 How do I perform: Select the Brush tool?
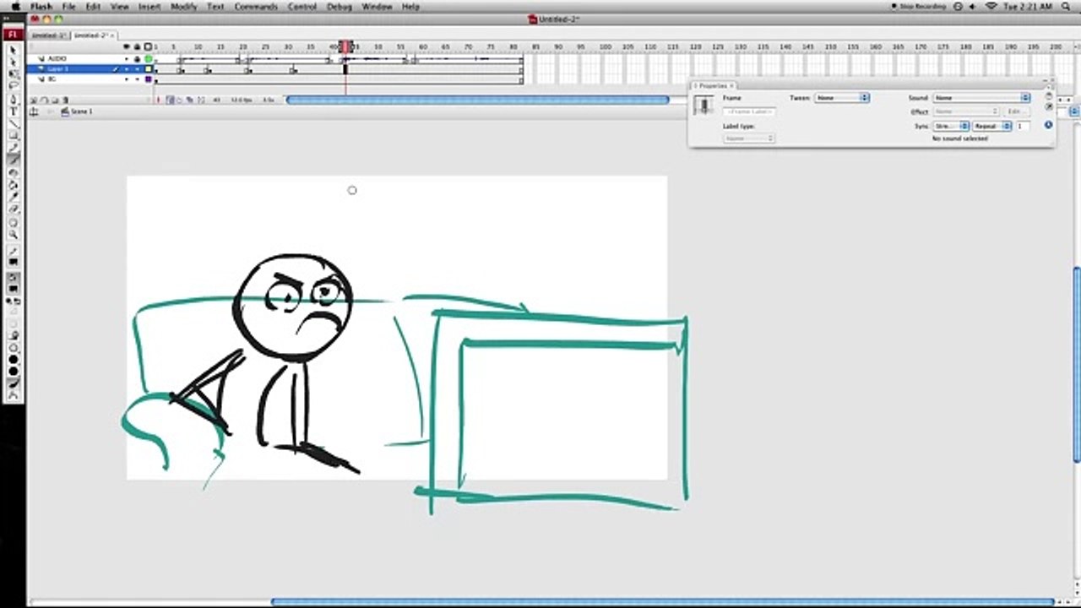click(14, 160)
